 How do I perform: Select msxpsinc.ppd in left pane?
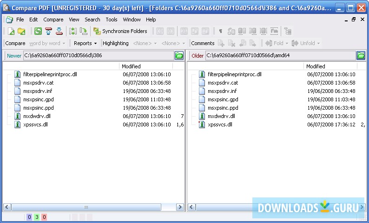pyautogui.click(x=39, y=108)
